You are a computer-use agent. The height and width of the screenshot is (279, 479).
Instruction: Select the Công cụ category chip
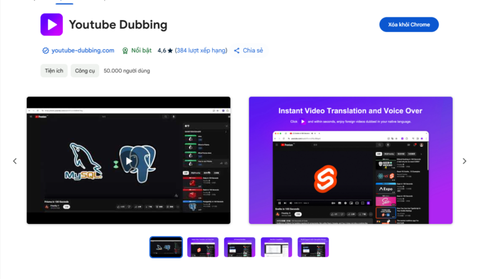pos(85,71)
